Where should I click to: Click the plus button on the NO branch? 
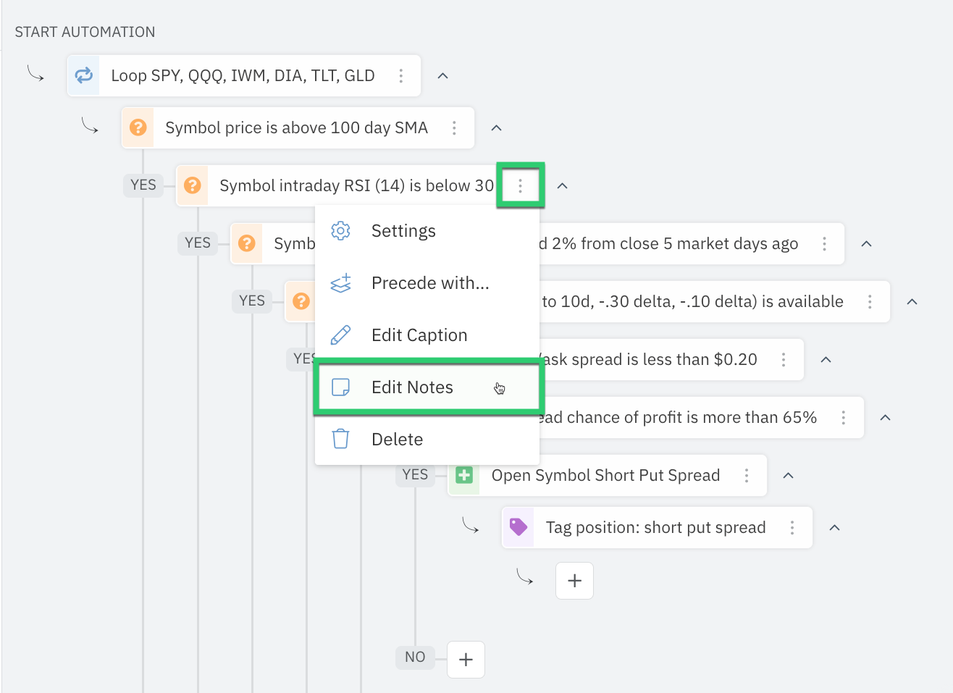tap(466, 659)
